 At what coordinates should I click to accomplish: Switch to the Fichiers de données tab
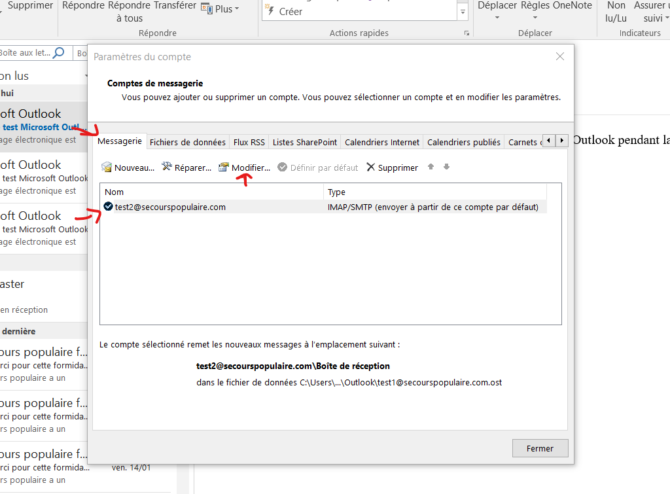pyautogui.click(x=188, y=142)
